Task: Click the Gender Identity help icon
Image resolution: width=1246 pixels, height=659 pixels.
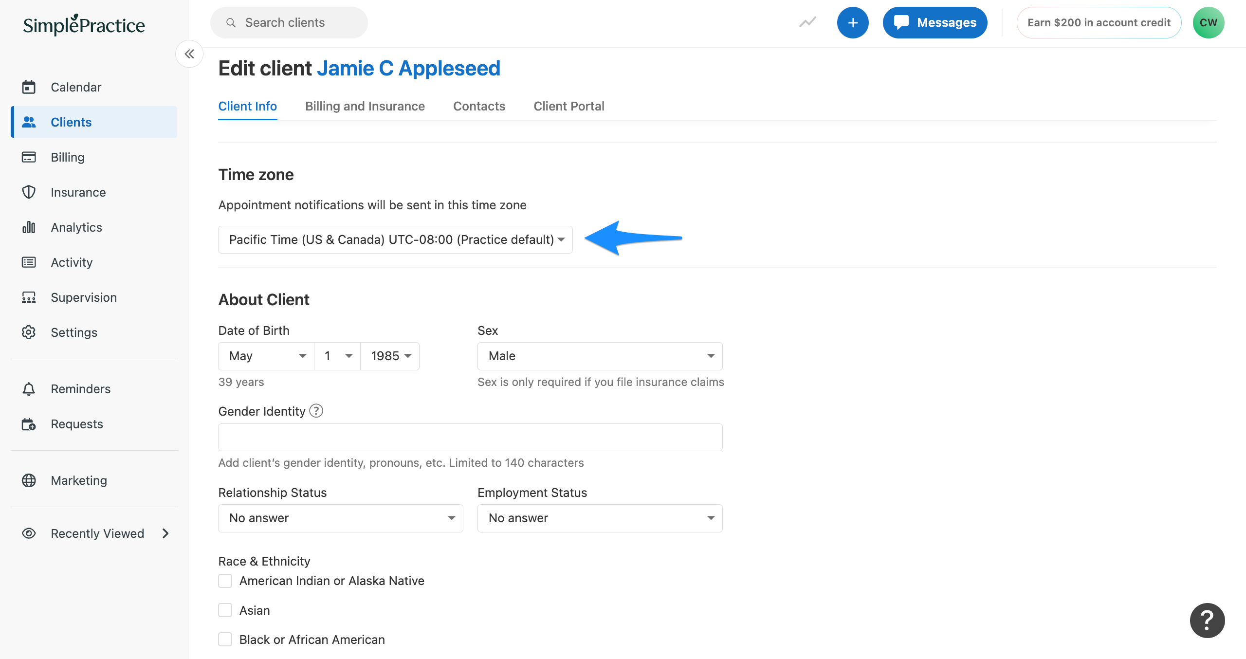Action: tap(316, 411)
